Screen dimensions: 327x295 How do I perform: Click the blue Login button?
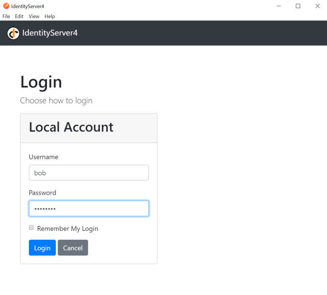pos(42,248)
